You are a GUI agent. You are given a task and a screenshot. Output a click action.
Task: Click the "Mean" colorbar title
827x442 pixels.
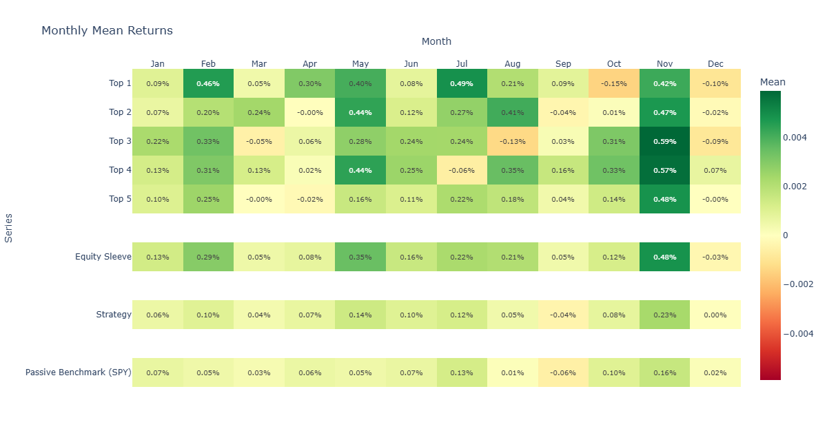click(773, 83)
